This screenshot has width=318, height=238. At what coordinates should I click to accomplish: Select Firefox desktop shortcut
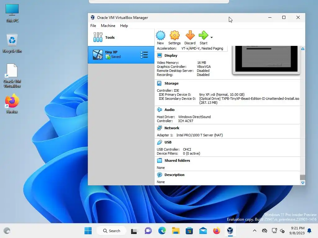point(12,104)
